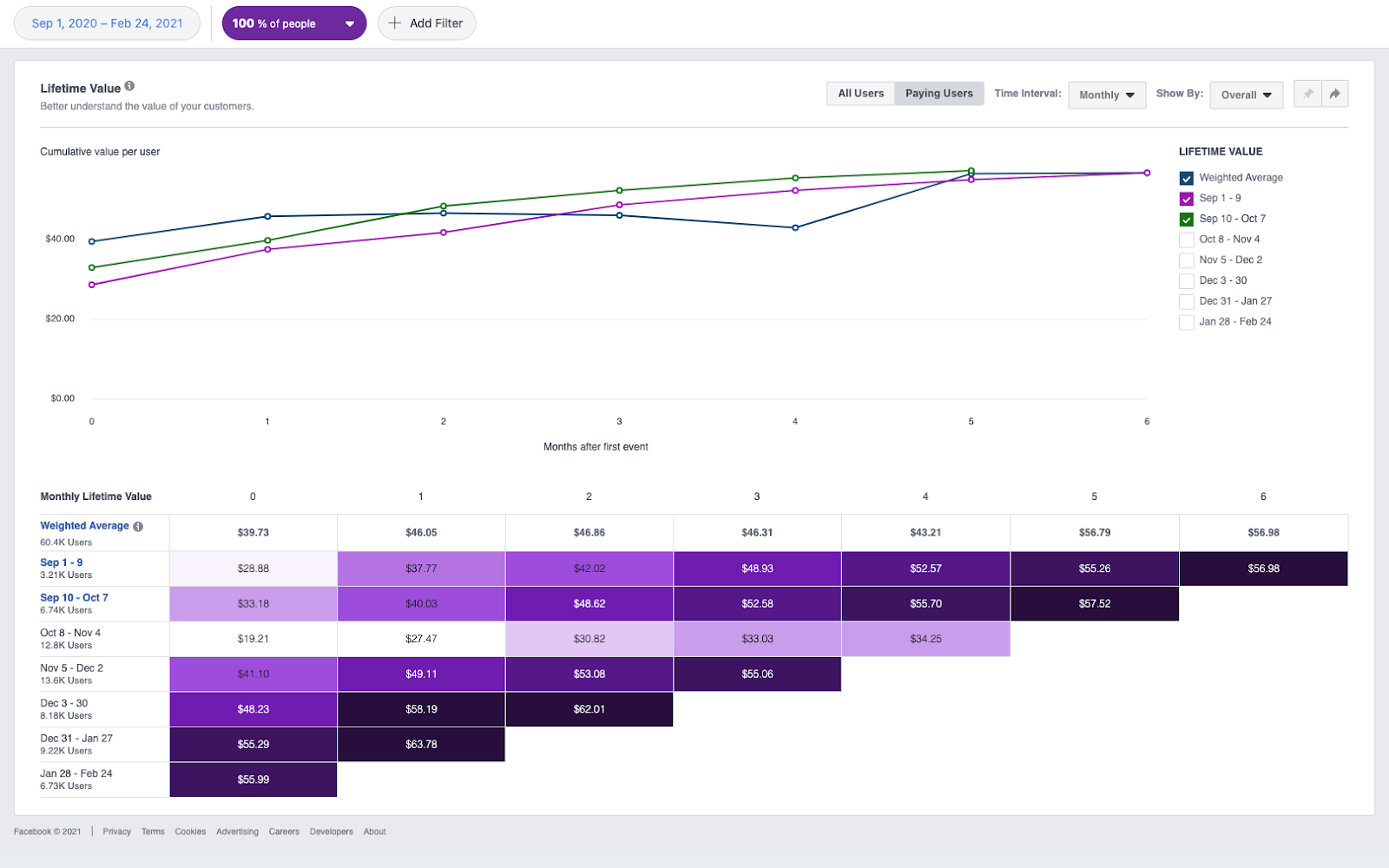Open the Sep 1, 2020 date range picker
Screen dimensions: 1389x868
(x=106, y=23)
